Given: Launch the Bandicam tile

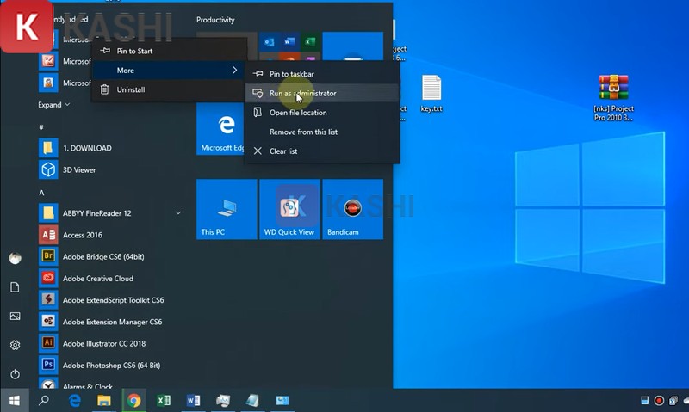Looking at the screenshot, I should 353,209.
